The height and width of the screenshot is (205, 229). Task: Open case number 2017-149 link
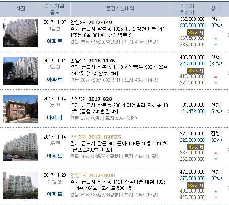point(100,22)
